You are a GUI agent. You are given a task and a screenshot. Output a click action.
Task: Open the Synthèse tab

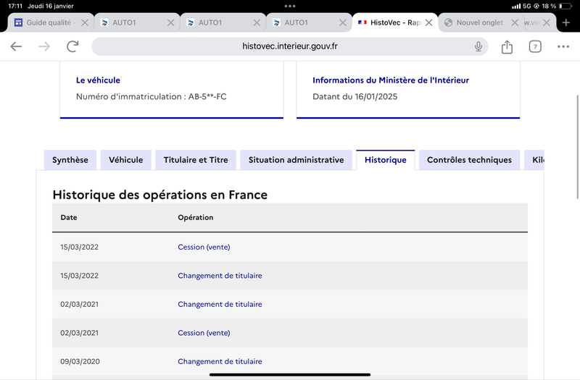pos(70,160)
